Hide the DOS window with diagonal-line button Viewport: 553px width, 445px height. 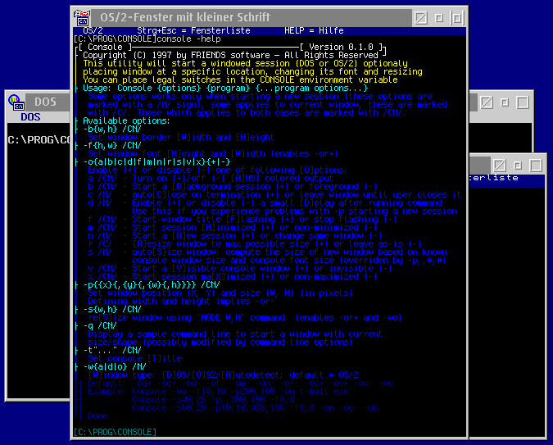[x=487, y=102]
